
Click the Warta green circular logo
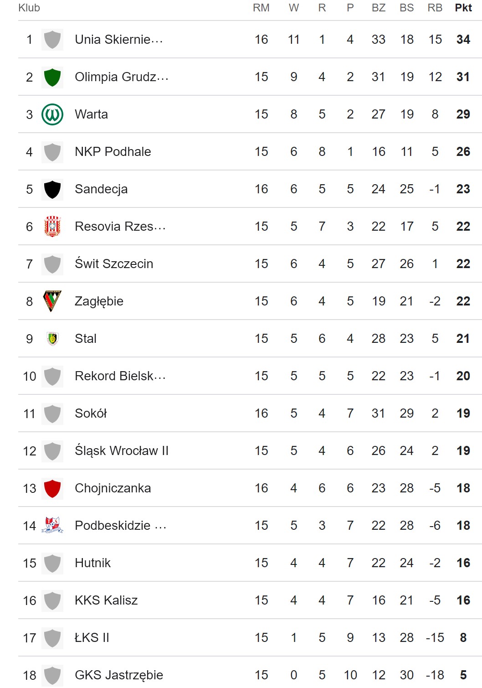tap(52, 114)
